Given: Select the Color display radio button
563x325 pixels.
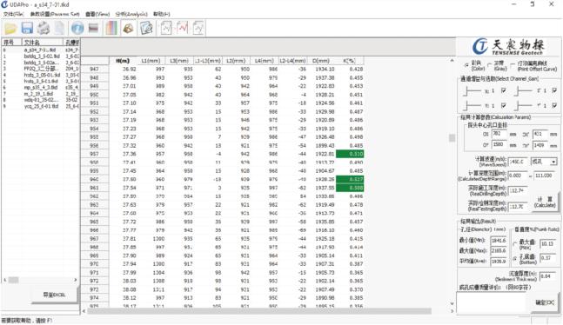Looking at the screenshot, I should pos(466,65).
